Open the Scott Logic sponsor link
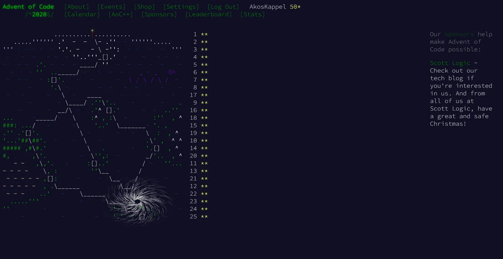The width and height of the screenshot is (503, 259). tap(450, 63)
